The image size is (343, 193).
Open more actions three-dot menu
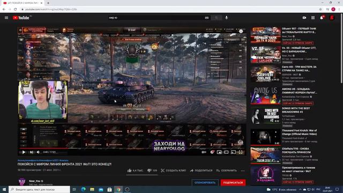[243, 170]
